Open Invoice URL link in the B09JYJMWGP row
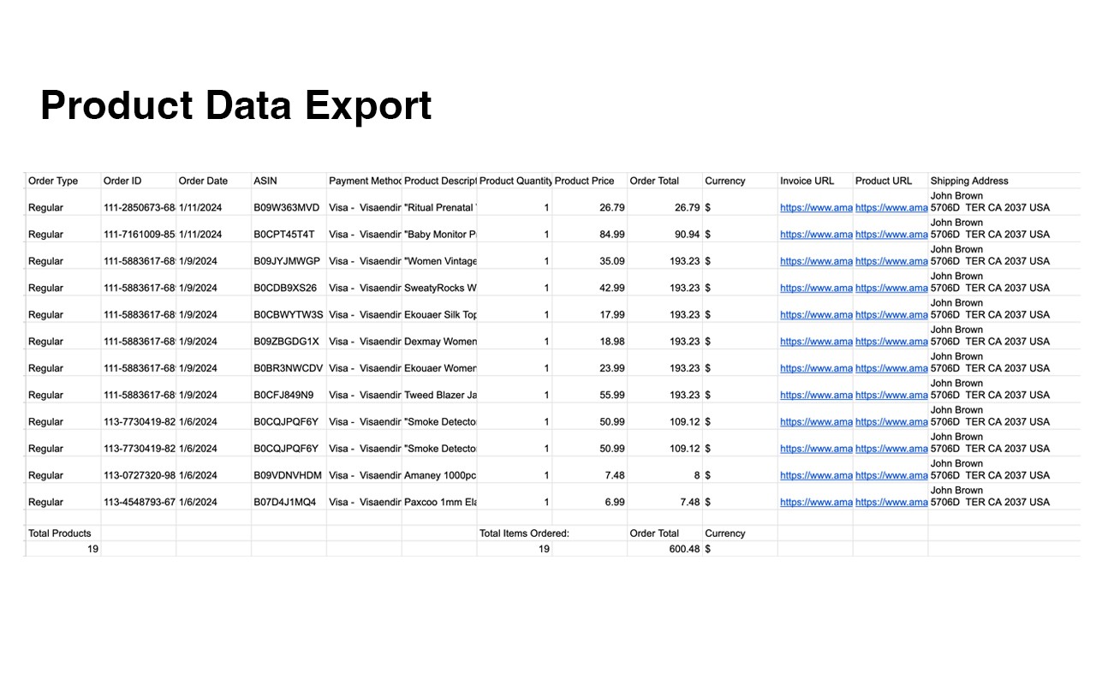 click(816, 261)
